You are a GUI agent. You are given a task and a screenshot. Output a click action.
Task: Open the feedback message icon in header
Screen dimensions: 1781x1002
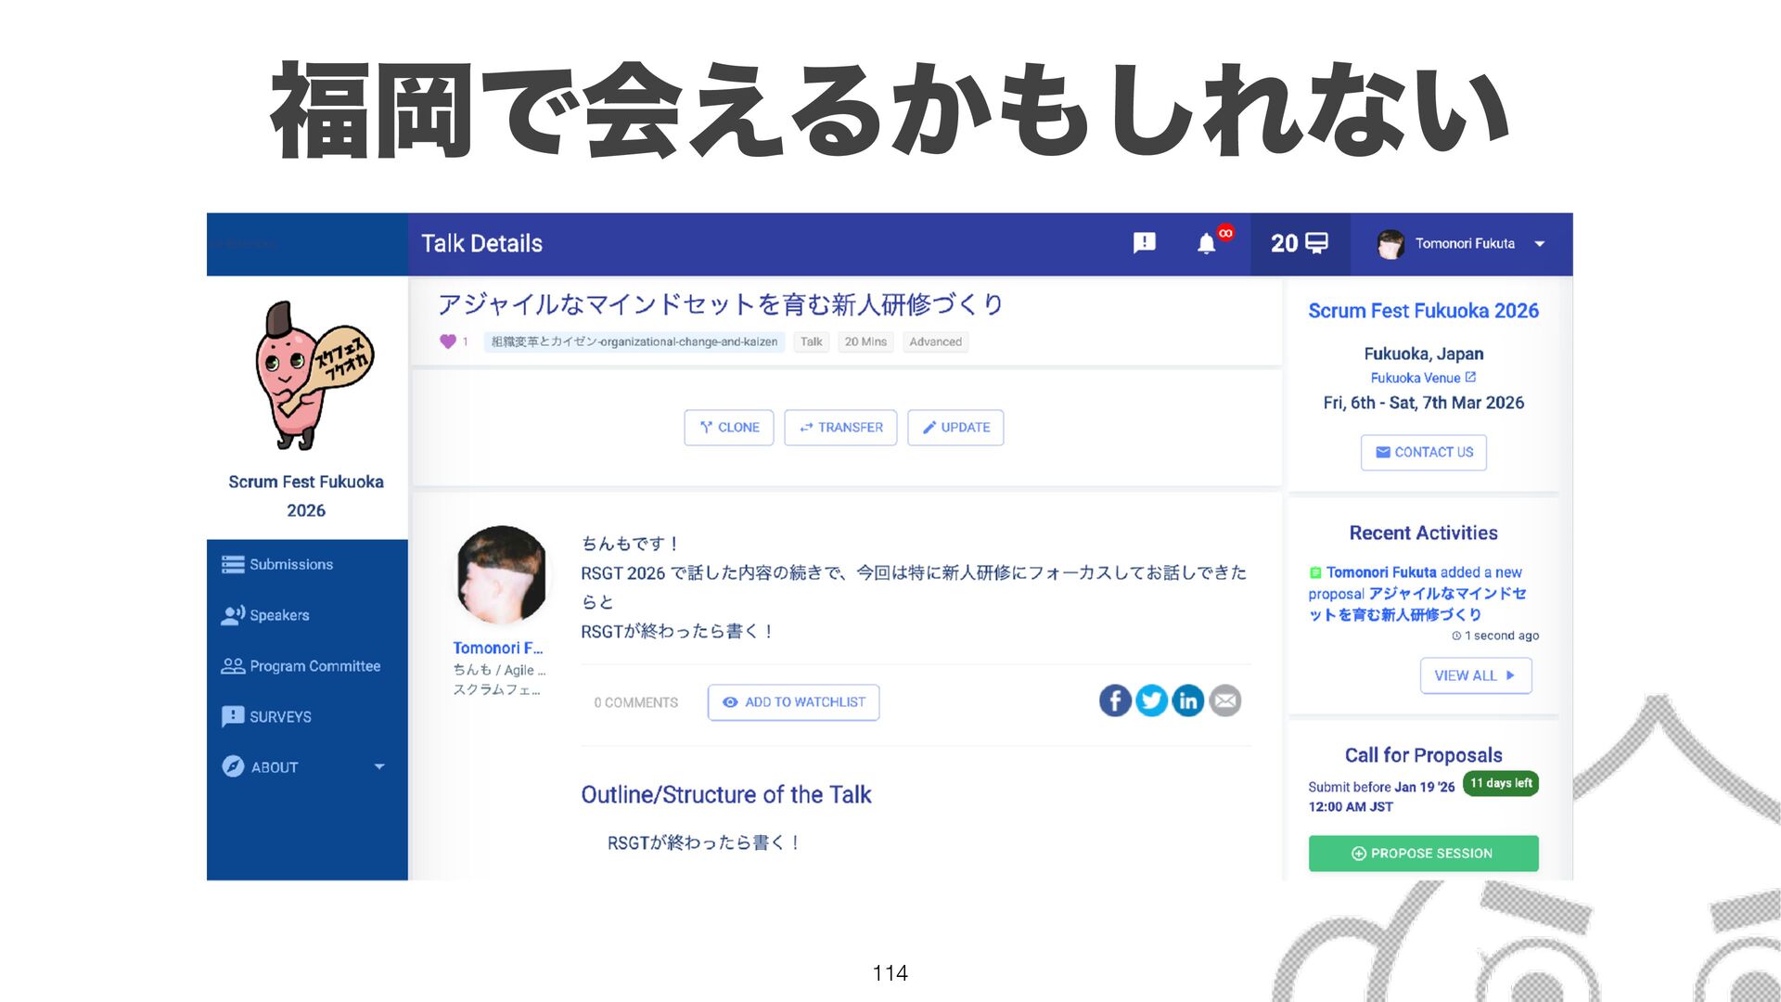[x=1145, y=243]
